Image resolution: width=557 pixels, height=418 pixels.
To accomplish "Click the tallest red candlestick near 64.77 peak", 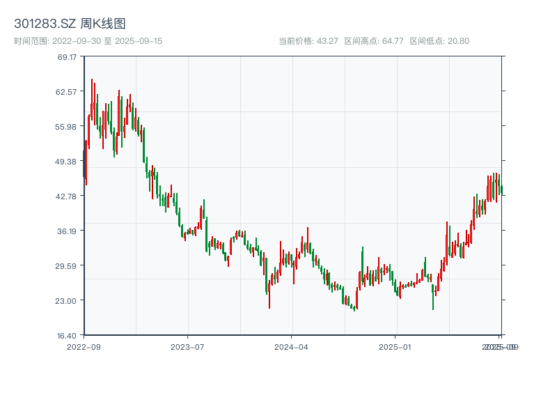I will pyautogui.click(x=92, y=100).
